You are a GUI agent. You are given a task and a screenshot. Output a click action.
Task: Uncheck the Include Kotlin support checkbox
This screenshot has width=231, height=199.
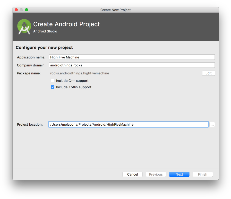point(53,87)
